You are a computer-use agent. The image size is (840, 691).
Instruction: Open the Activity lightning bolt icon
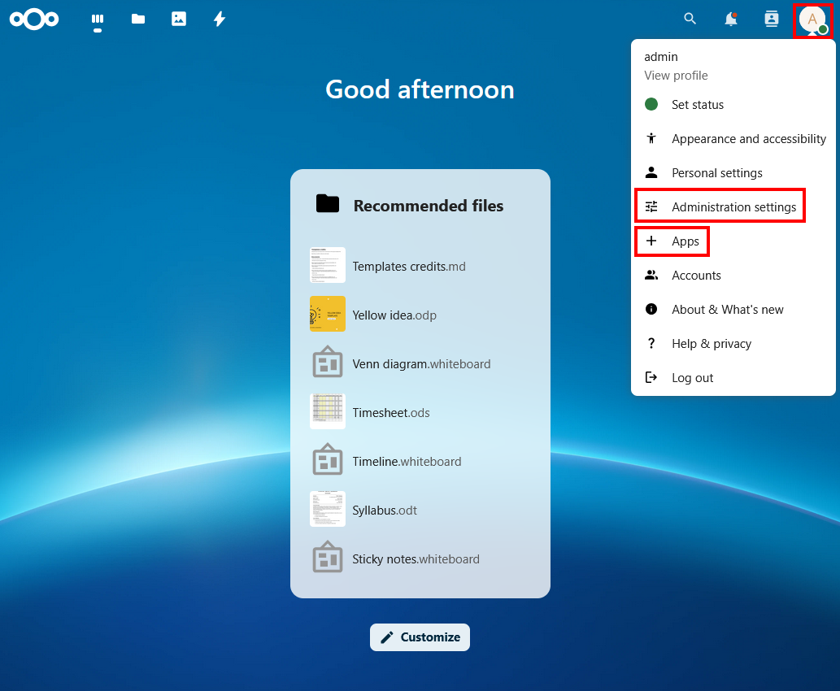click(220, 19)
